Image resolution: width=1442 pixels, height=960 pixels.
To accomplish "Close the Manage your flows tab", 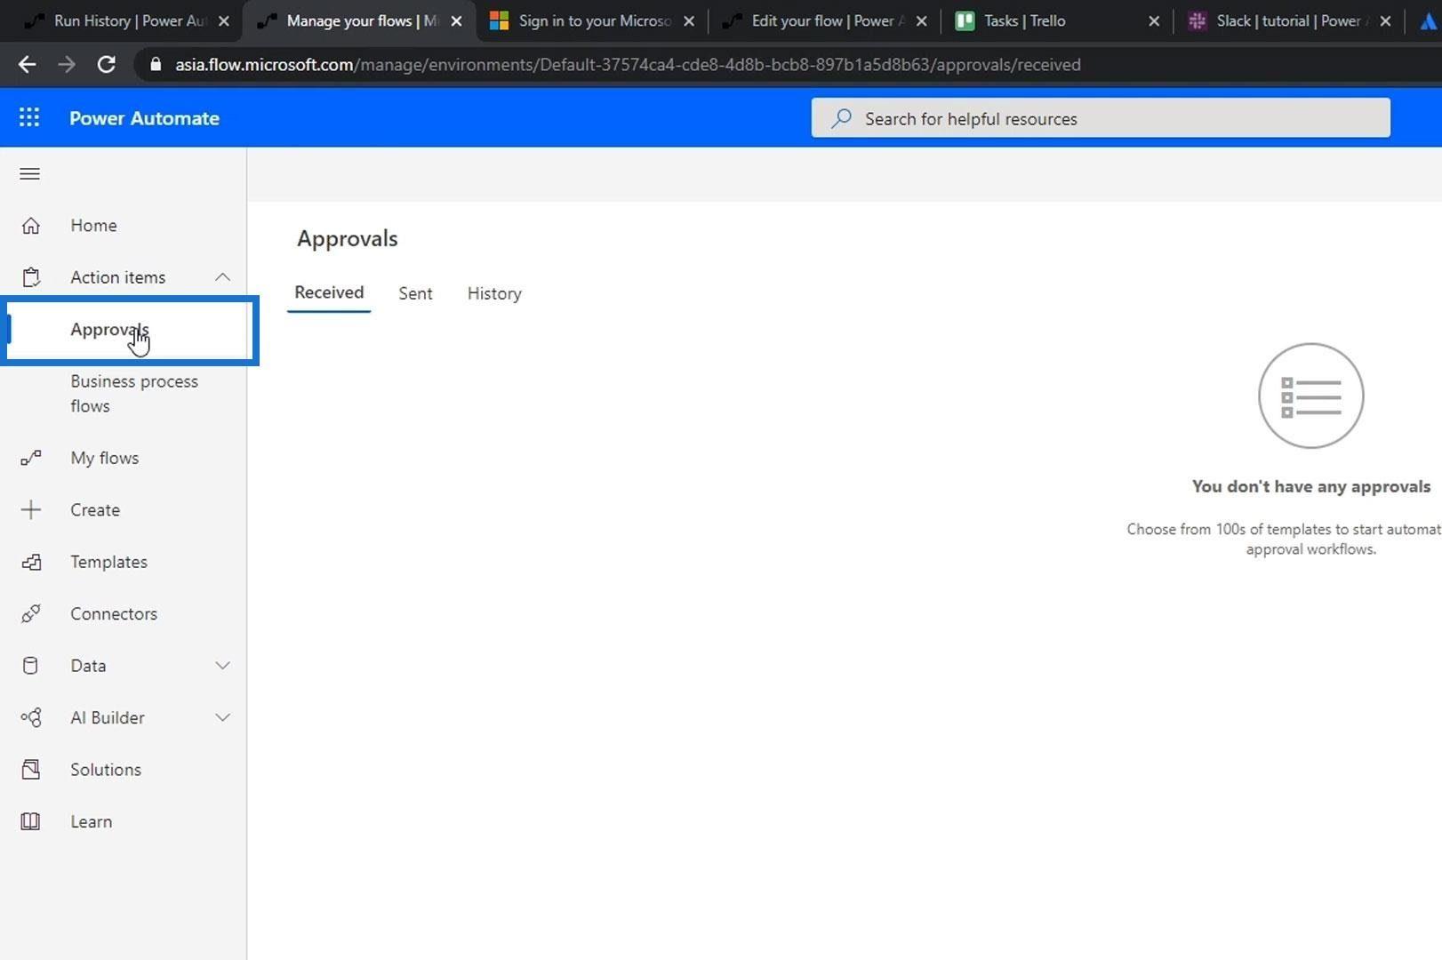I will 456,20.
